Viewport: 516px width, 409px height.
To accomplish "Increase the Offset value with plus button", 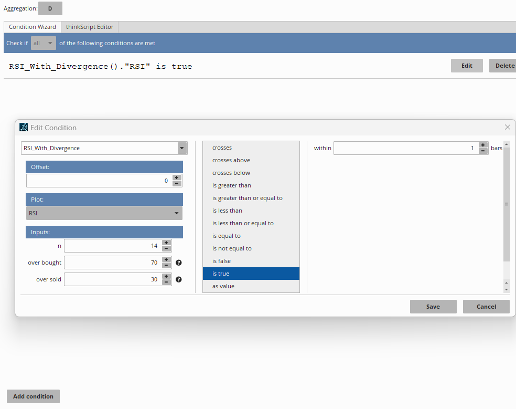I will [177, 178].
